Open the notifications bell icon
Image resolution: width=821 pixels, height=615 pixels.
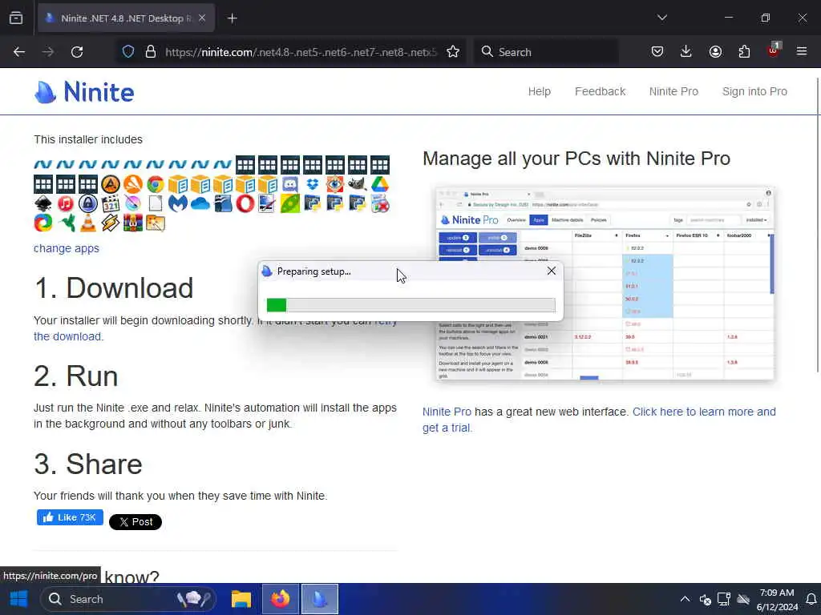[x=811, y=599]
